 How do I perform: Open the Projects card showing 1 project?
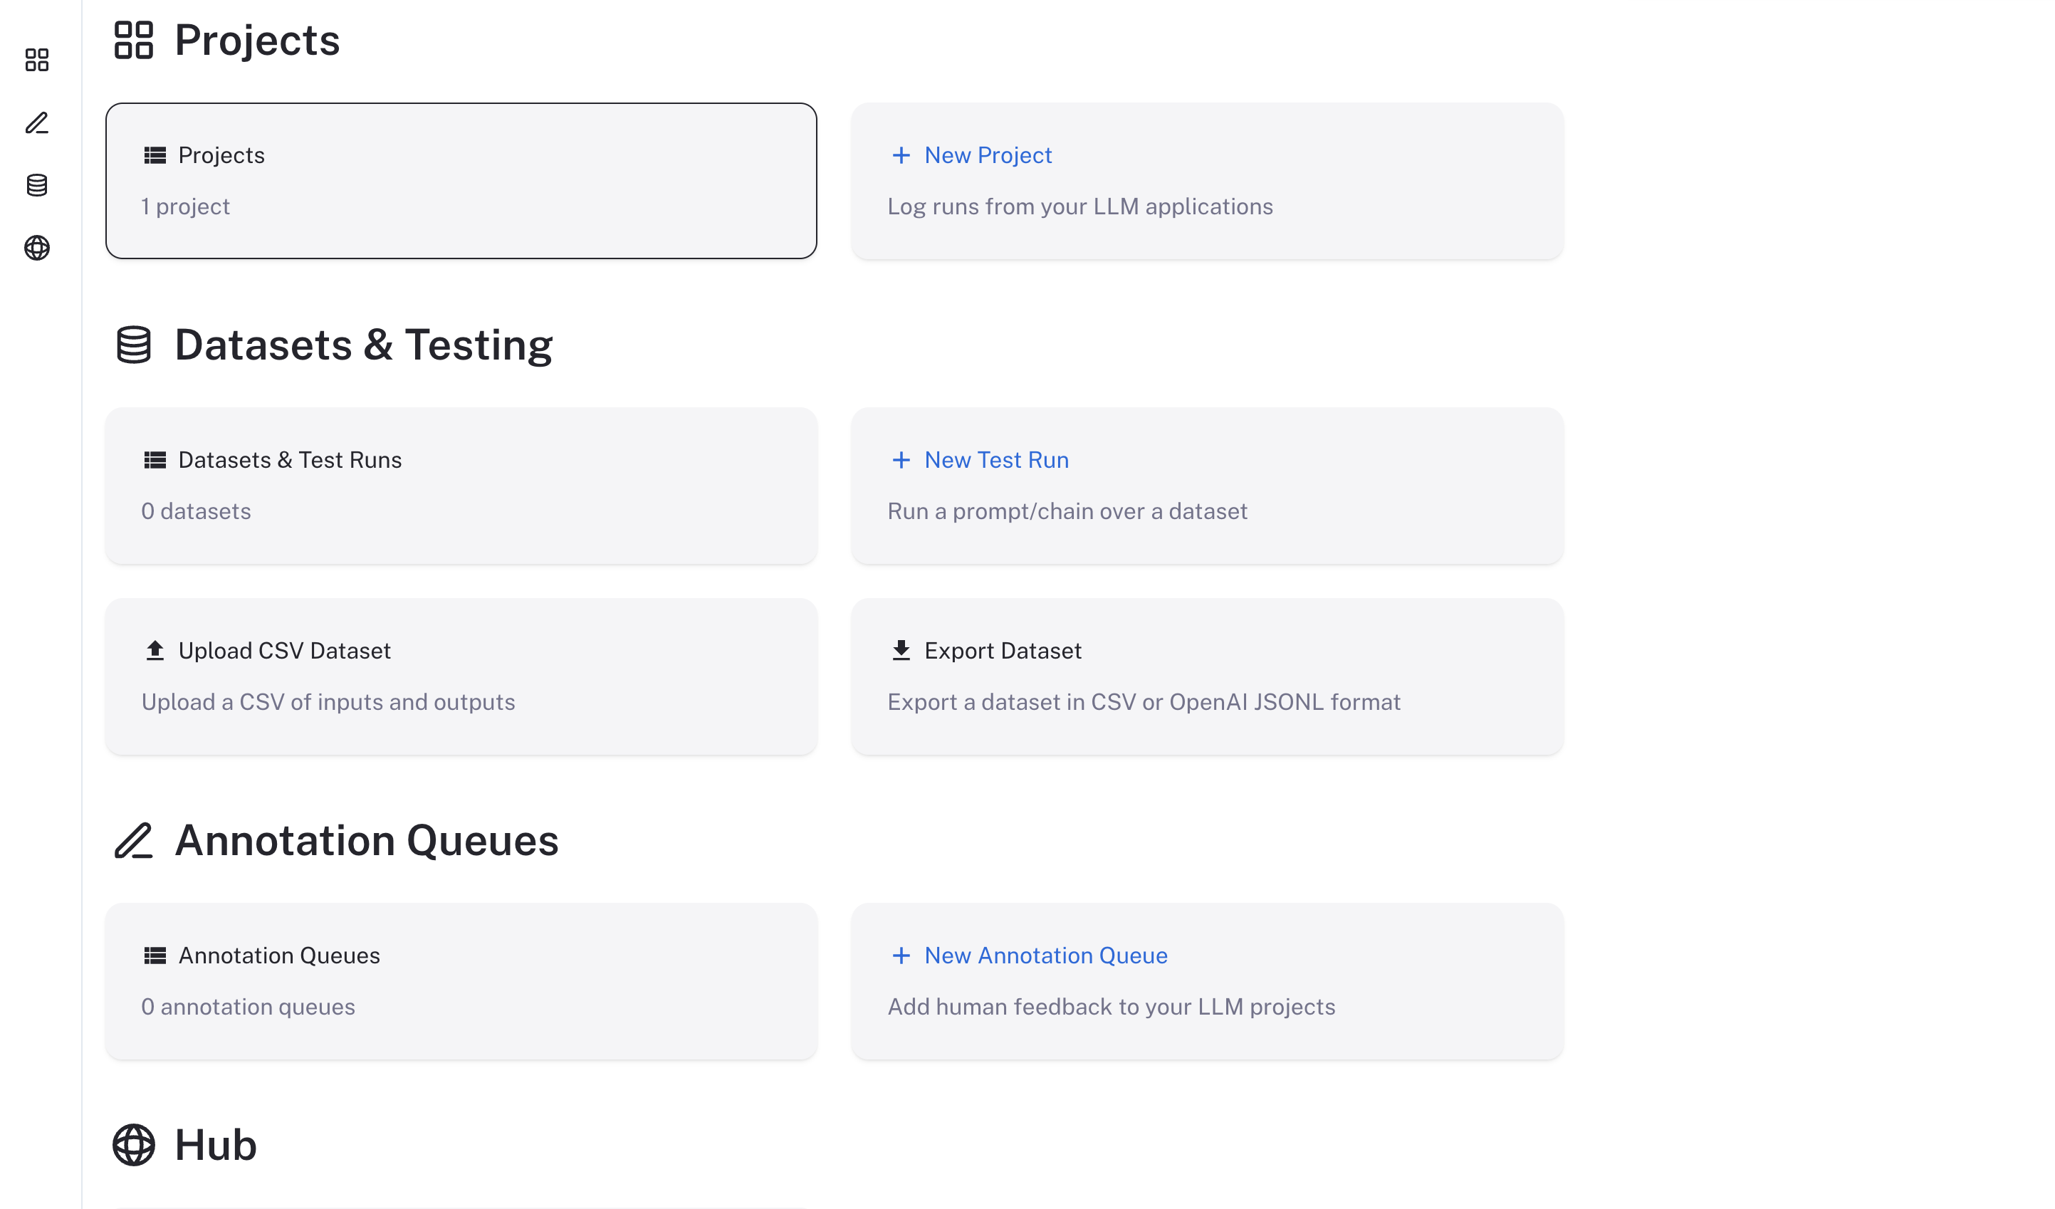point(461,180)
